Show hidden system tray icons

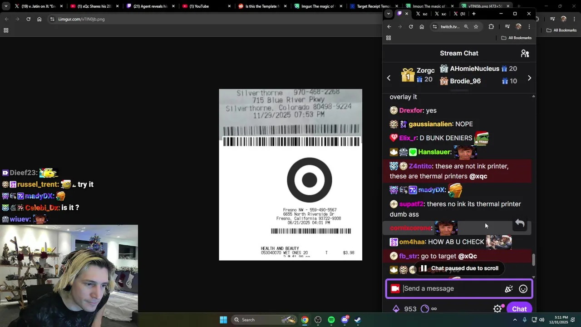tap(515, 320)
